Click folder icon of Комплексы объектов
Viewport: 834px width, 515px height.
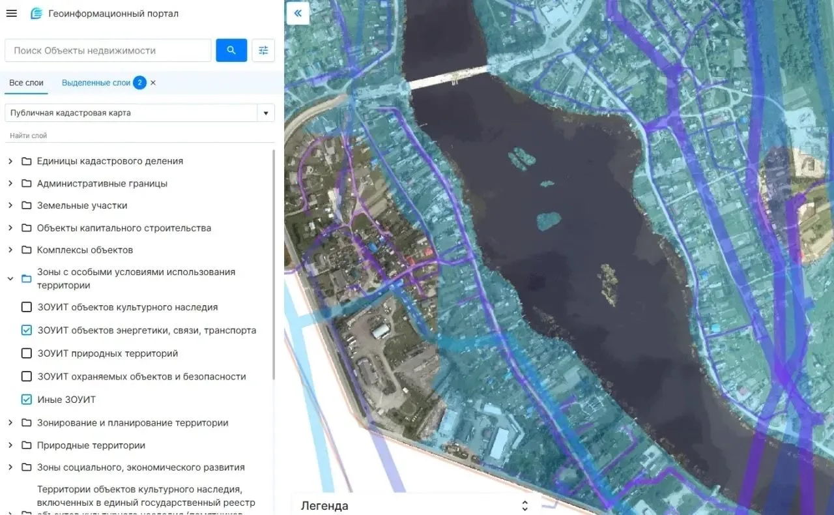(x=27, y=250)
